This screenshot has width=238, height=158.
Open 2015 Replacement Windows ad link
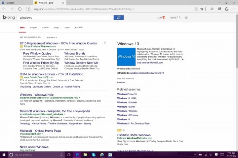[x=59, y=43]
